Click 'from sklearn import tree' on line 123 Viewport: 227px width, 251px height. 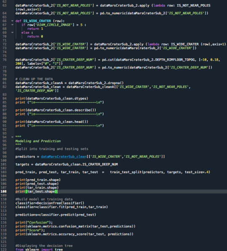coord(39,249)
